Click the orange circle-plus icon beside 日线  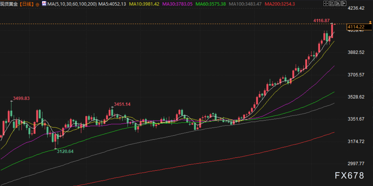click(x=37, y=4)
